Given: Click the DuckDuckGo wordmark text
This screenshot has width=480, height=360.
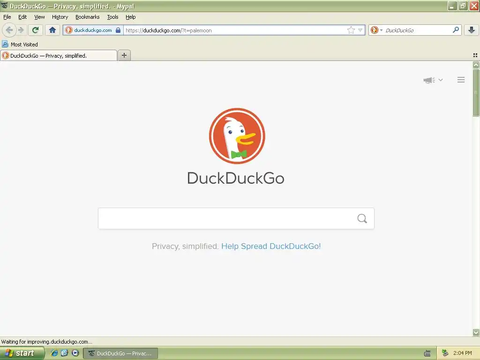Looking at the screenshot, I should tap(236, 178).
